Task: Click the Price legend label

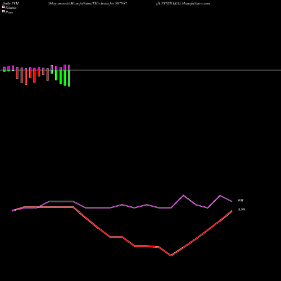Action: pyautogui.click(x=9, y=12)
